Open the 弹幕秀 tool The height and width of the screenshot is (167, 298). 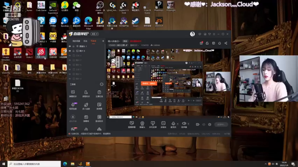tap(86, 118)
